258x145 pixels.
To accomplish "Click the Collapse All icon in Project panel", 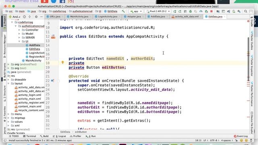I will pyautogui.click(x=29, y=17).
